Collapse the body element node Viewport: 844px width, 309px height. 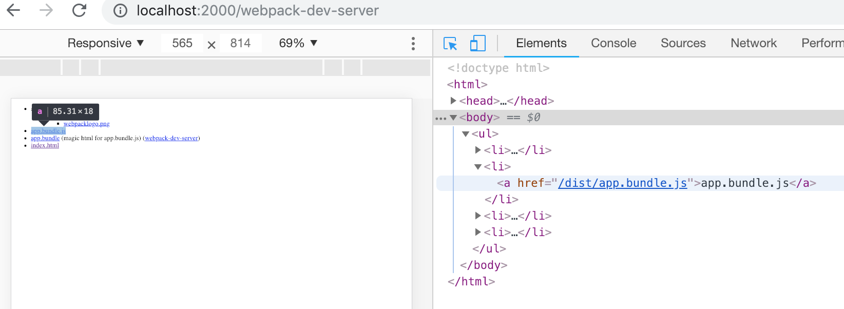(453, 118)
